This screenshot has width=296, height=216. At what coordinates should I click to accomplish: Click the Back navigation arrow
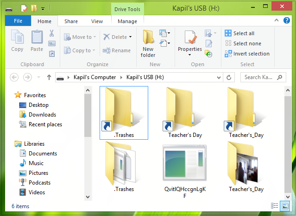14,77
